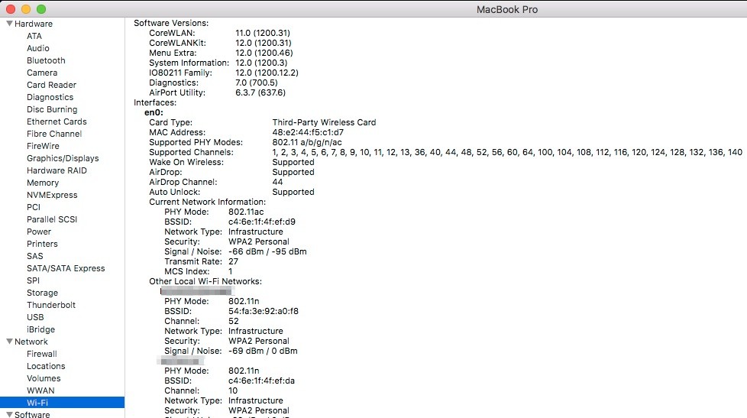Collapse the Software section triangle
The height and width of the screenshot is (418, 747).
point(9,414)
